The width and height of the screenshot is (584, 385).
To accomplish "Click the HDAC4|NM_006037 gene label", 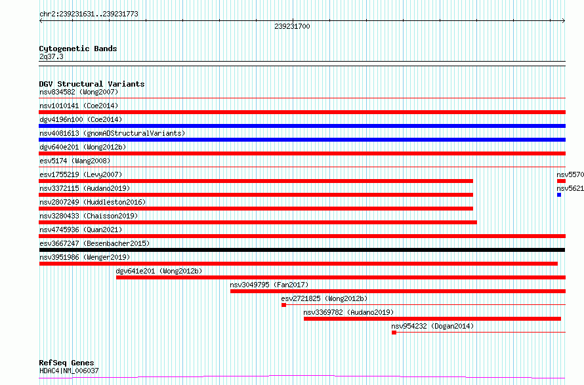I will (x=69, y=371).
